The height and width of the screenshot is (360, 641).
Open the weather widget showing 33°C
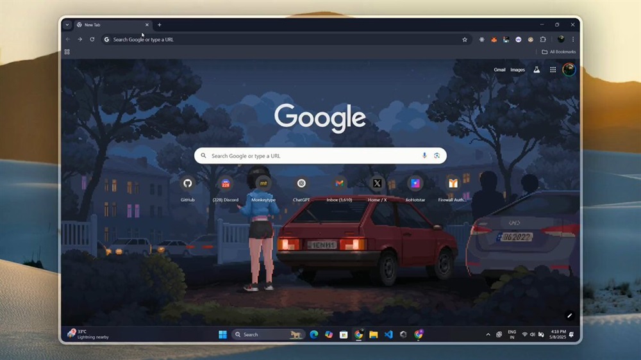pyautogui.click(x=88, y=334)
